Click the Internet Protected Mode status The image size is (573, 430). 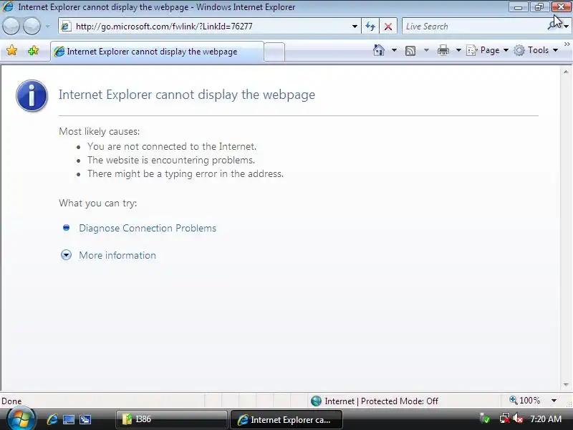click(374, 401)
